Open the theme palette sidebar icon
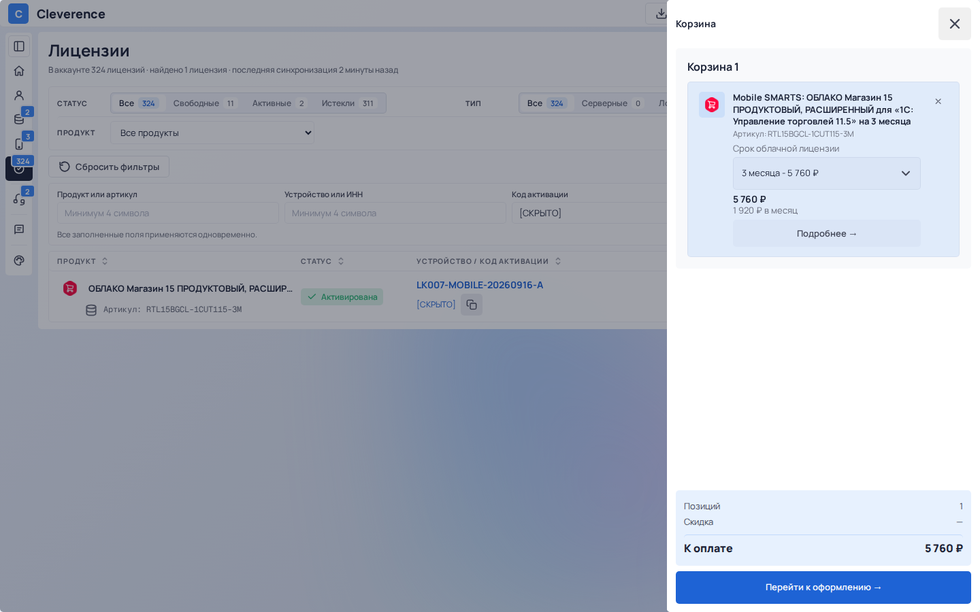This screenshot has height=612, width=980. (x=19, y=260)
